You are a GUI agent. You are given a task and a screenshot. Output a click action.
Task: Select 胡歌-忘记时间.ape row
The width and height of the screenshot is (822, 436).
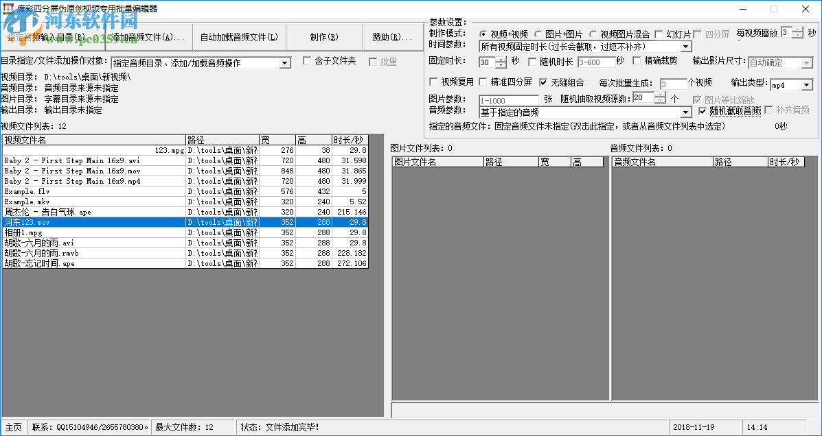(x=185, y=263)
